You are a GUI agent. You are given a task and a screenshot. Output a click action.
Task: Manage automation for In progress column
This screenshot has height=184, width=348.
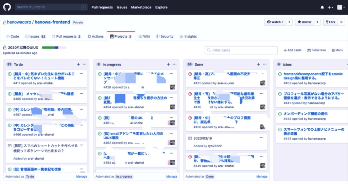172,177
